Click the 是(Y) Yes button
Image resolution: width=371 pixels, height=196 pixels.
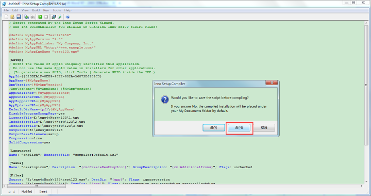(x=214, y=127)
